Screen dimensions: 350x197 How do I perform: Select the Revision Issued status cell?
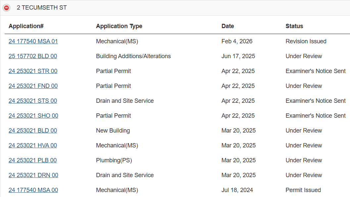pos(306,41)
